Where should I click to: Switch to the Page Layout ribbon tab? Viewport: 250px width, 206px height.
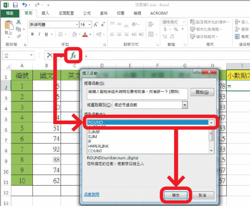pos(66,13)
